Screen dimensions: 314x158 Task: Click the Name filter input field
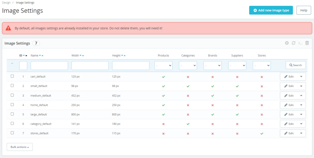tap(49, 66)
